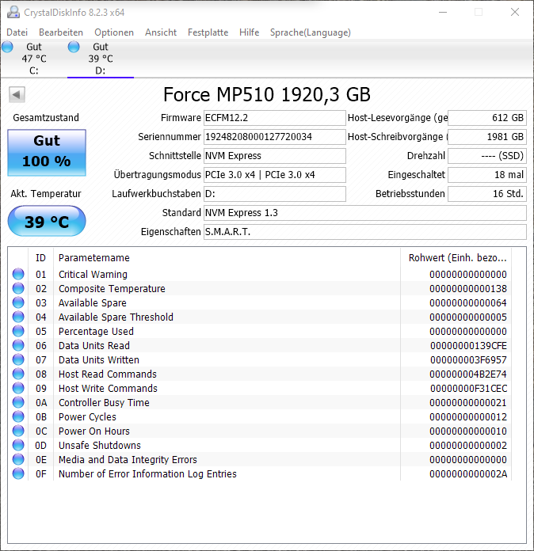Select the Unsafe Shutdowns parameter name
The width and height of the screenshot is (534, 551).
(100, 445)
